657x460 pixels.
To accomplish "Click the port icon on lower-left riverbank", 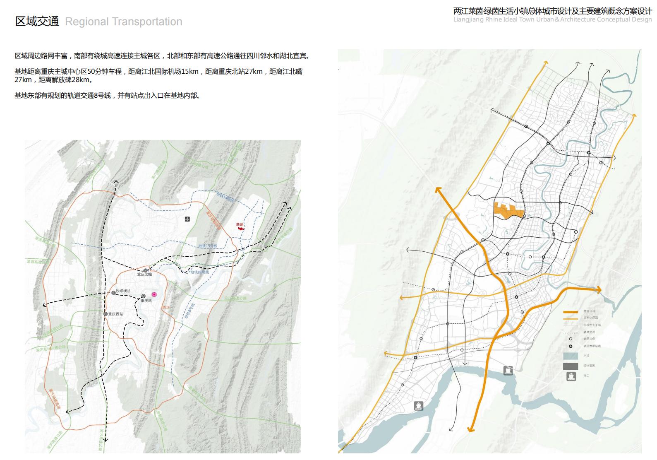I will point(419,406).
